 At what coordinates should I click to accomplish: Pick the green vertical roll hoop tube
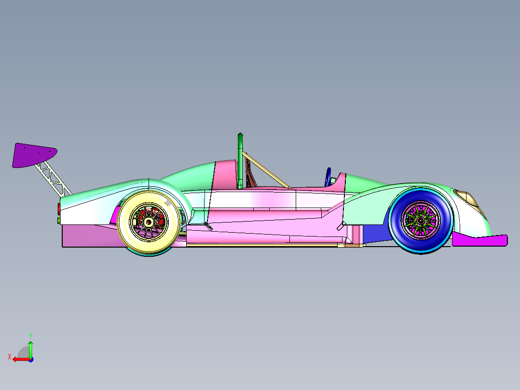click(x=240, y=161)
